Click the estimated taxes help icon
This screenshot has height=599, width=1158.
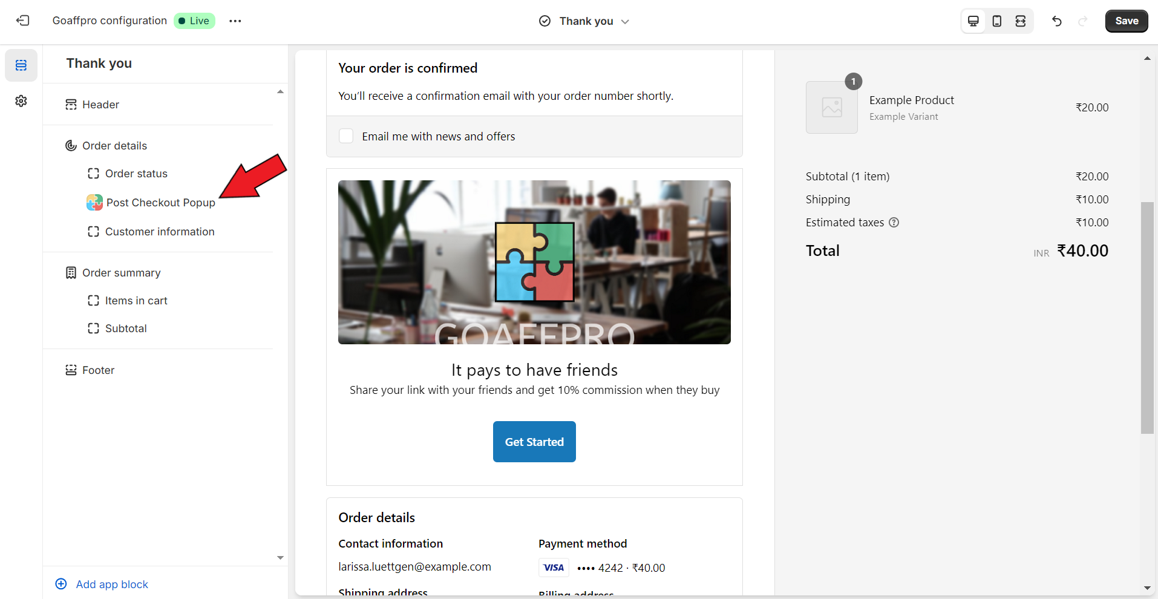[894, 223]
